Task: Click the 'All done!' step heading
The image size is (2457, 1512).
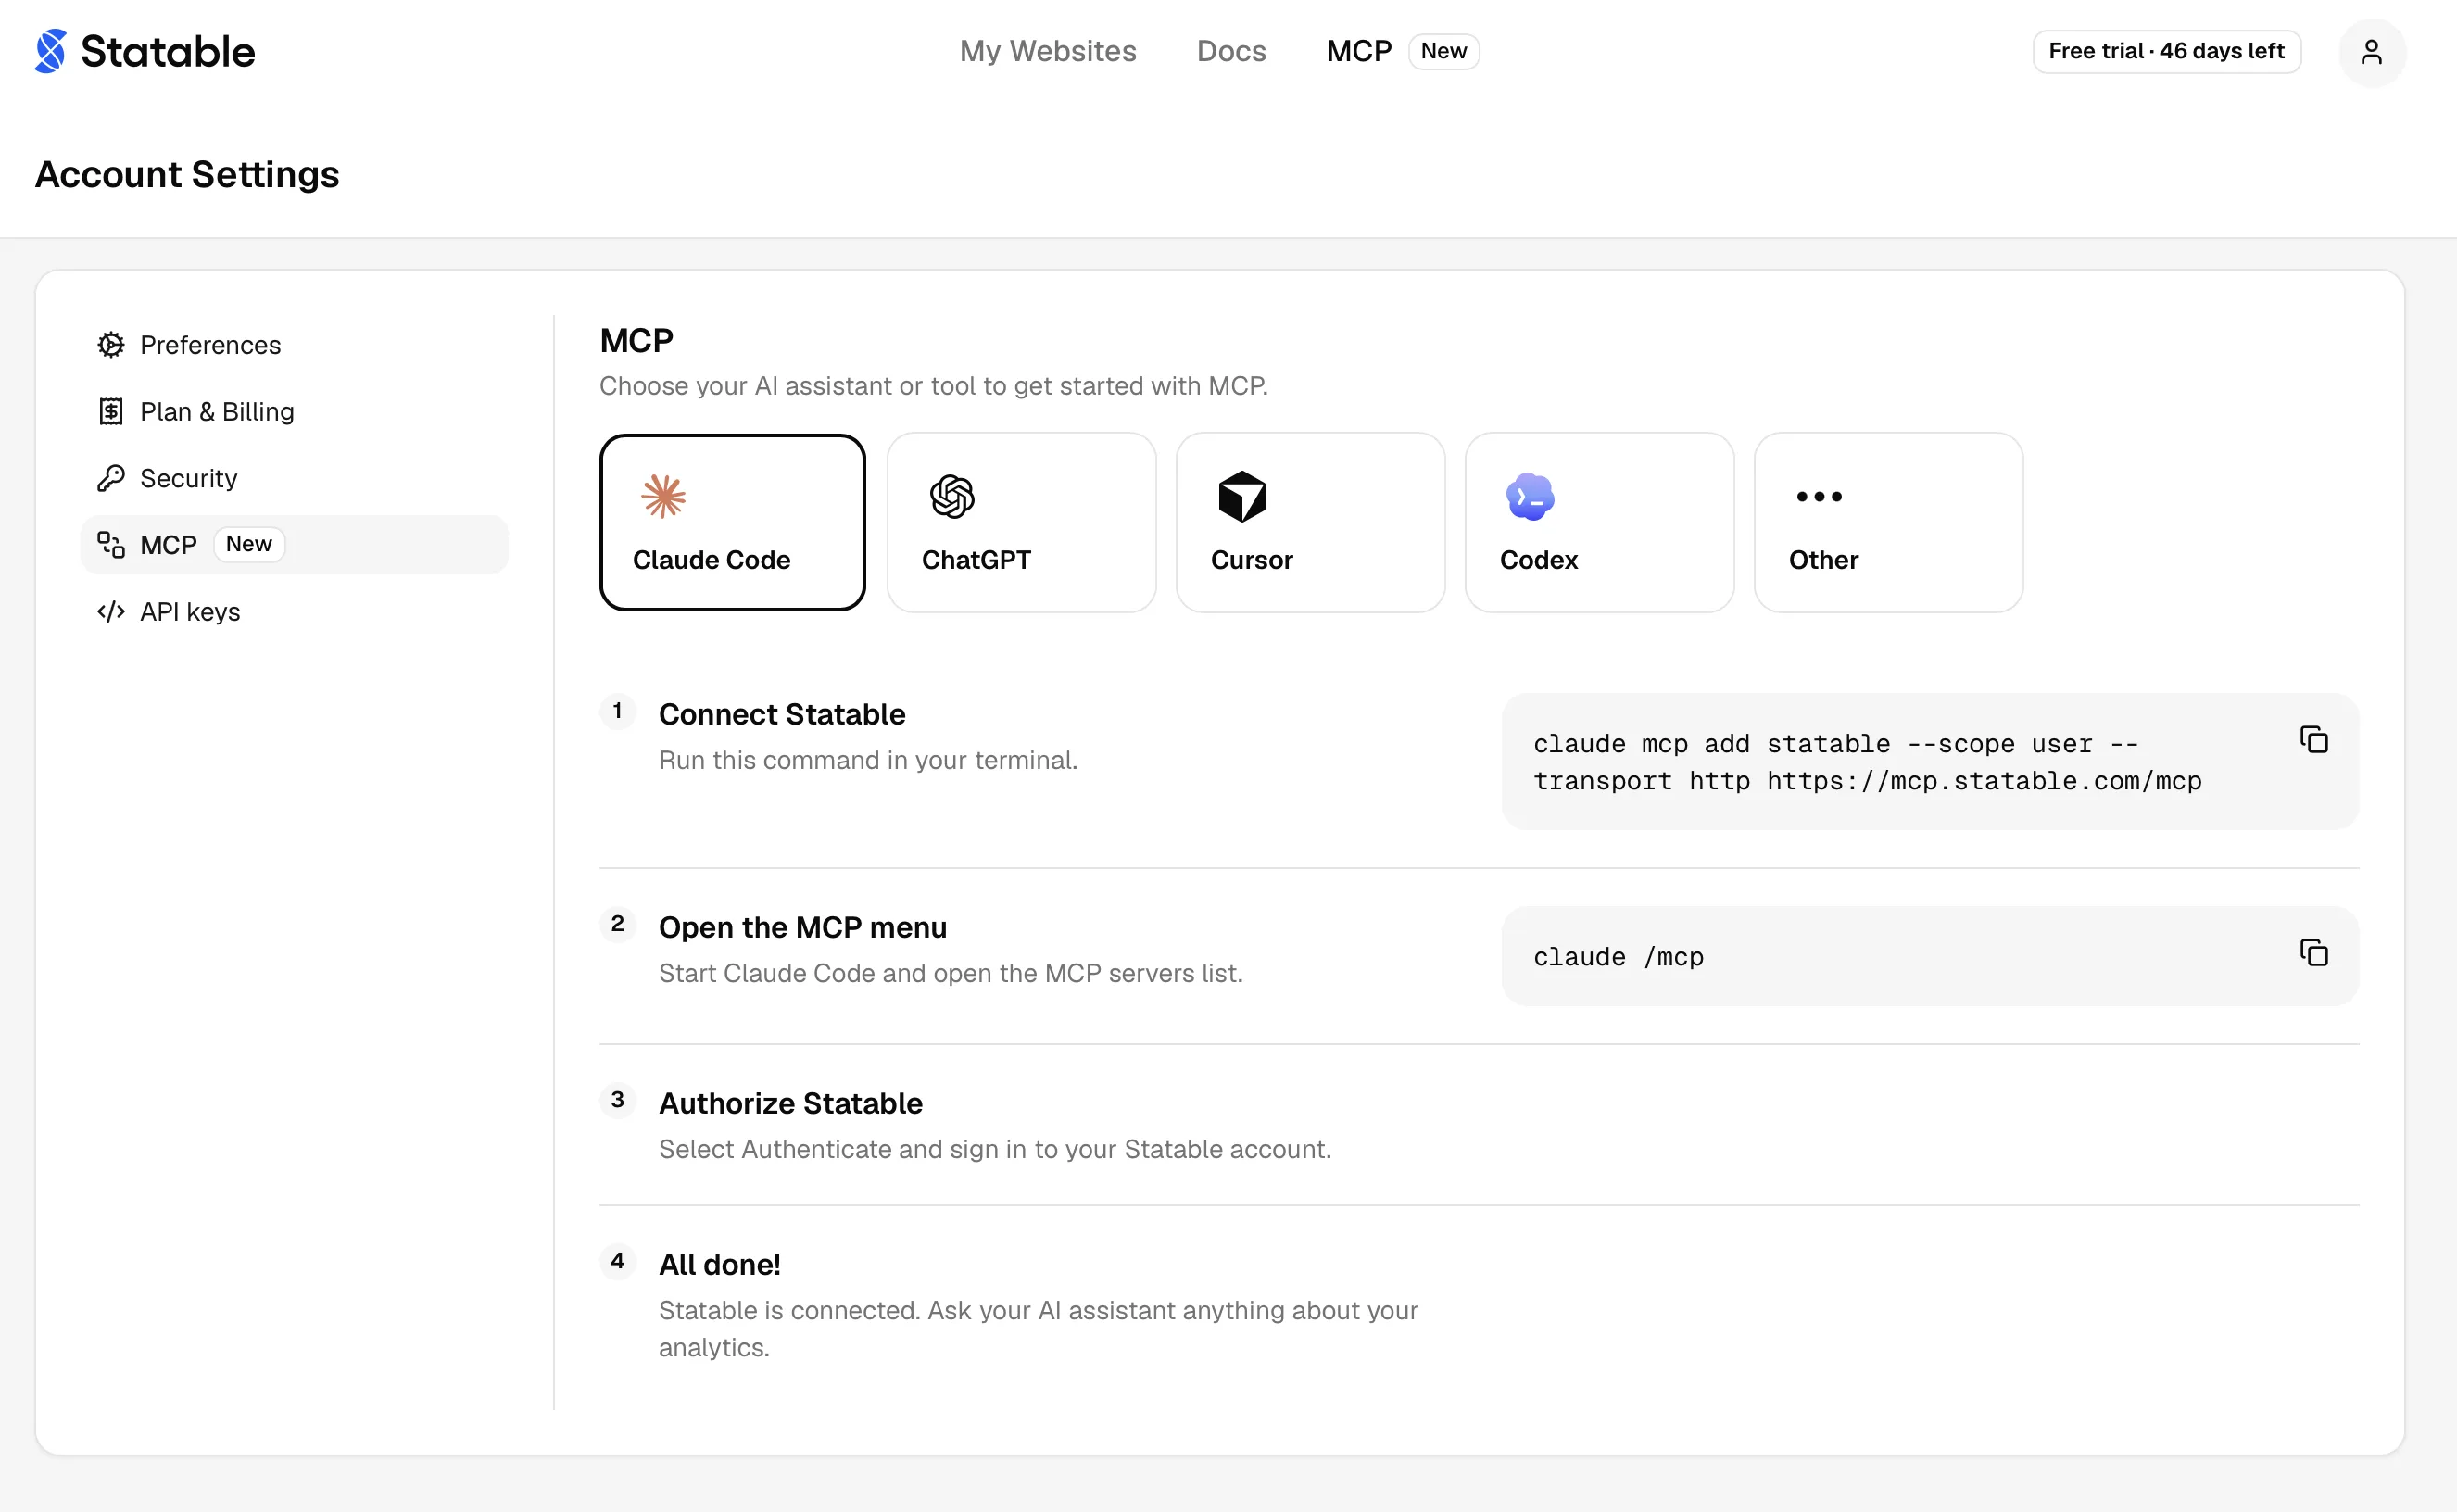Action: 720,1264
